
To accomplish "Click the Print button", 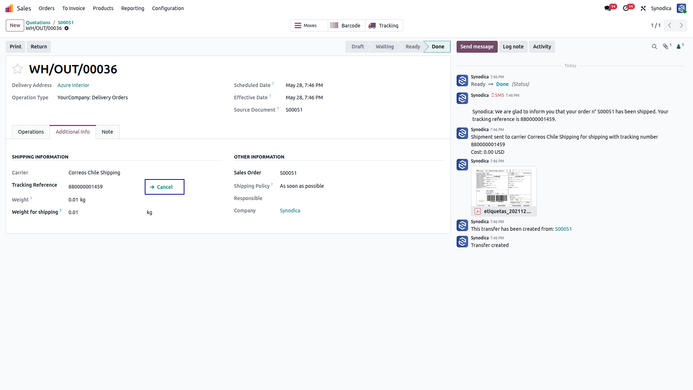I will 16,47.
